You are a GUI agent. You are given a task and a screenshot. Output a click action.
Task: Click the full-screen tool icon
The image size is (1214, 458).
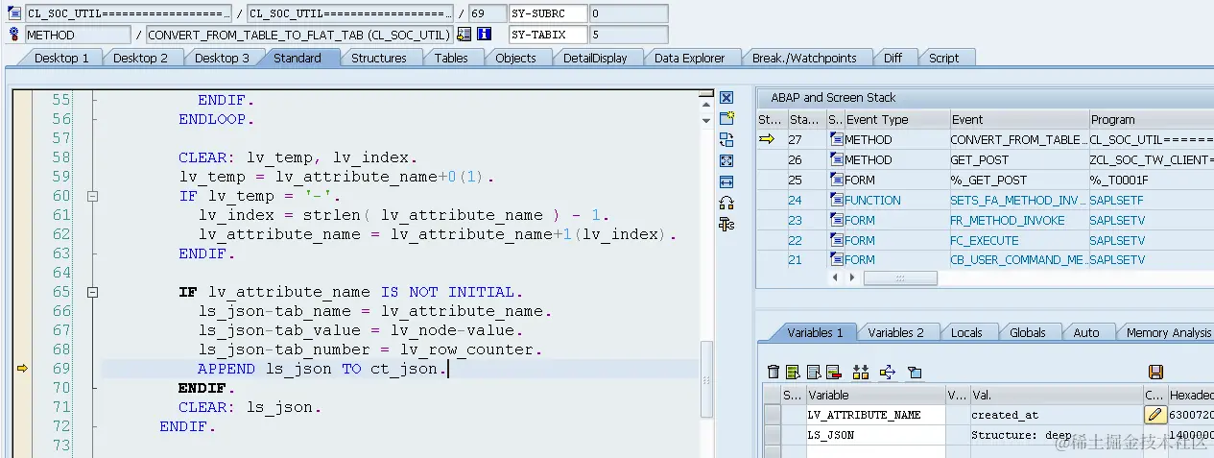pos(726,160)
